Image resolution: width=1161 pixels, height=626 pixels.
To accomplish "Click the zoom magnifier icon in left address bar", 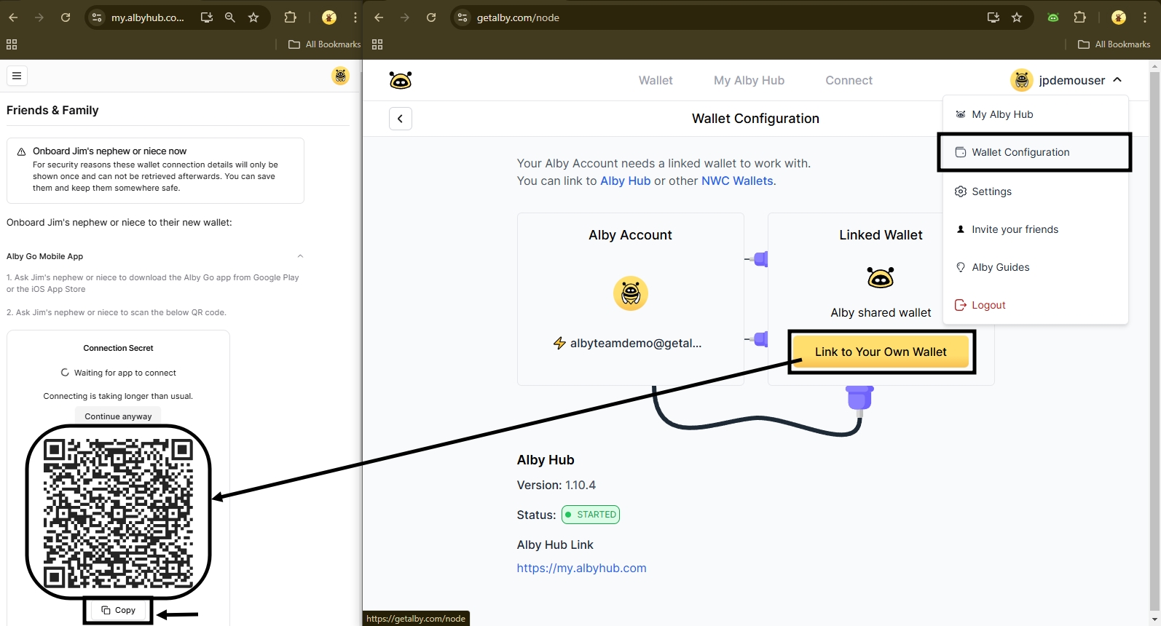I will [x=230, y=17].
